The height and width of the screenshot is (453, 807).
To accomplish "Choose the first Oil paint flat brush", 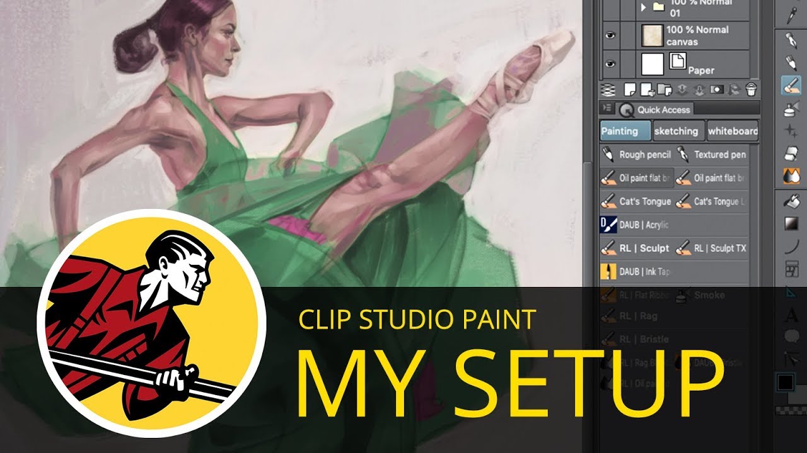I will (x=637, y=178).
